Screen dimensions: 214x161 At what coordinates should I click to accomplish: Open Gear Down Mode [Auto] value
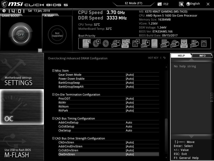(x=130, y=75)
